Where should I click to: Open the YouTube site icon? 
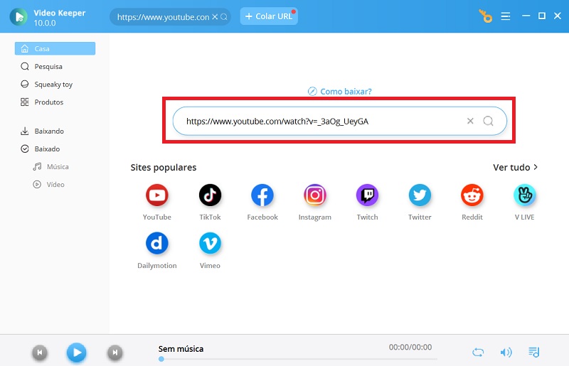[x=156, y=195]
